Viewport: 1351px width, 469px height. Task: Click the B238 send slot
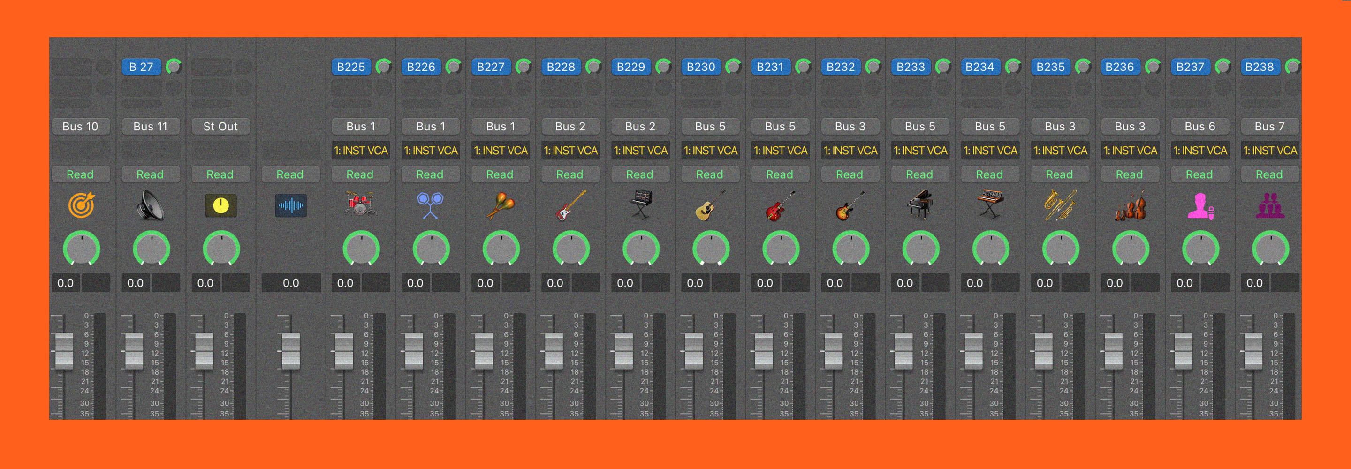coord(1260,67)
